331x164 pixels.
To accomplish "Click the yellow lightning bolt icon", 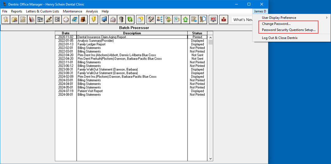I will [93, 20].
